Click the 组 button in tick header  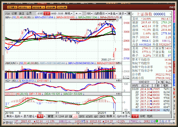162,82
